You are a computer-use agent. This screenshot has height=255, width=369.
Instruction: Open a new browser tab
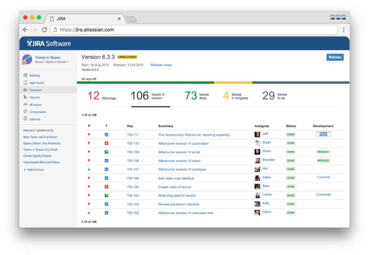pos(131,19)
